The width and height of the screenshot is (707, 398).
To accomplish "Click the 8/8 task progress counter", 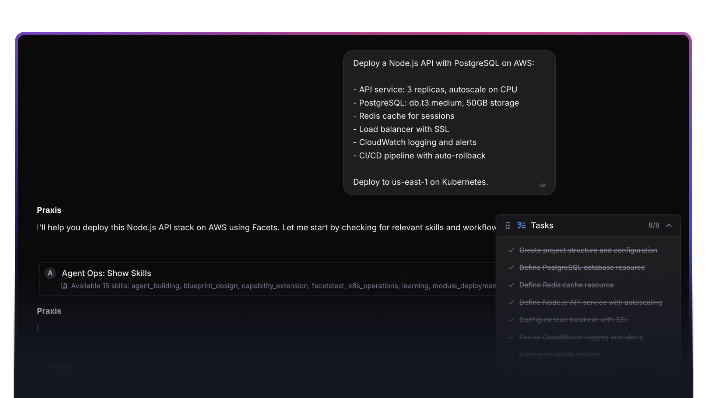I will 654,225.
